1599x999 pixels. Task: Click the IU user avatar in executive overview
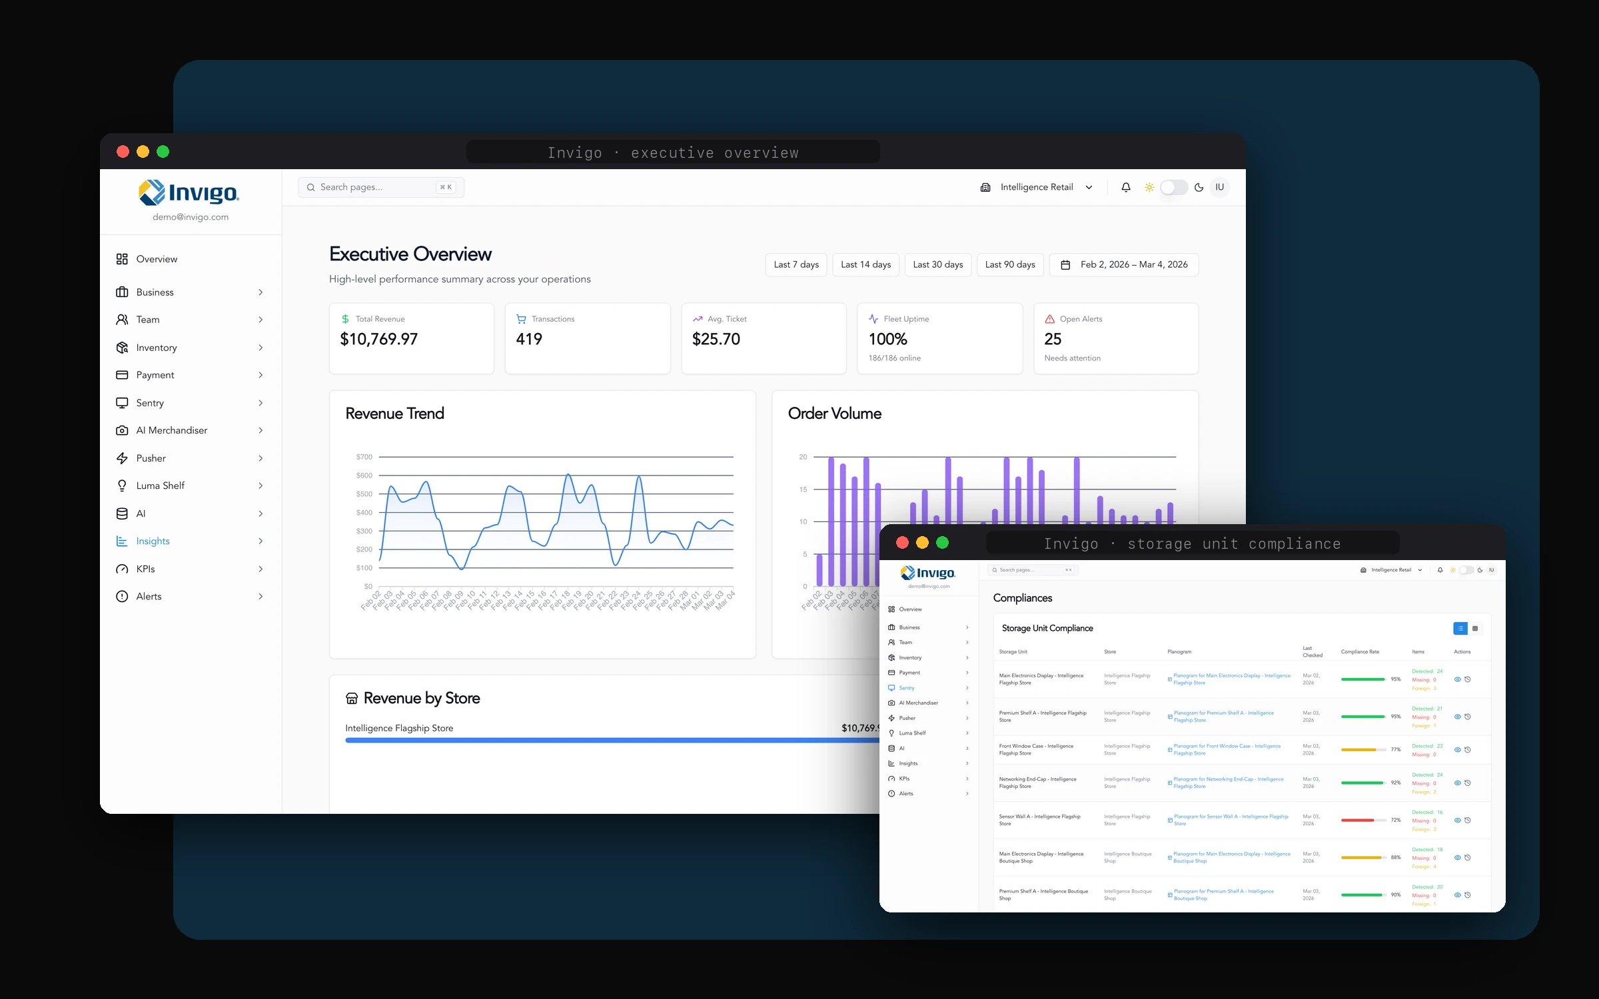(1220, 187)
